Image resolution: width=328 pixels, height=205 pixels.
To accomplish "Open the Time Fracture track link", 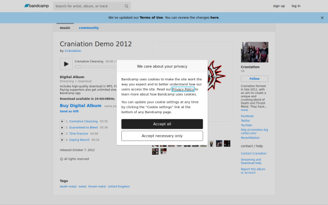I will [78, 133].
